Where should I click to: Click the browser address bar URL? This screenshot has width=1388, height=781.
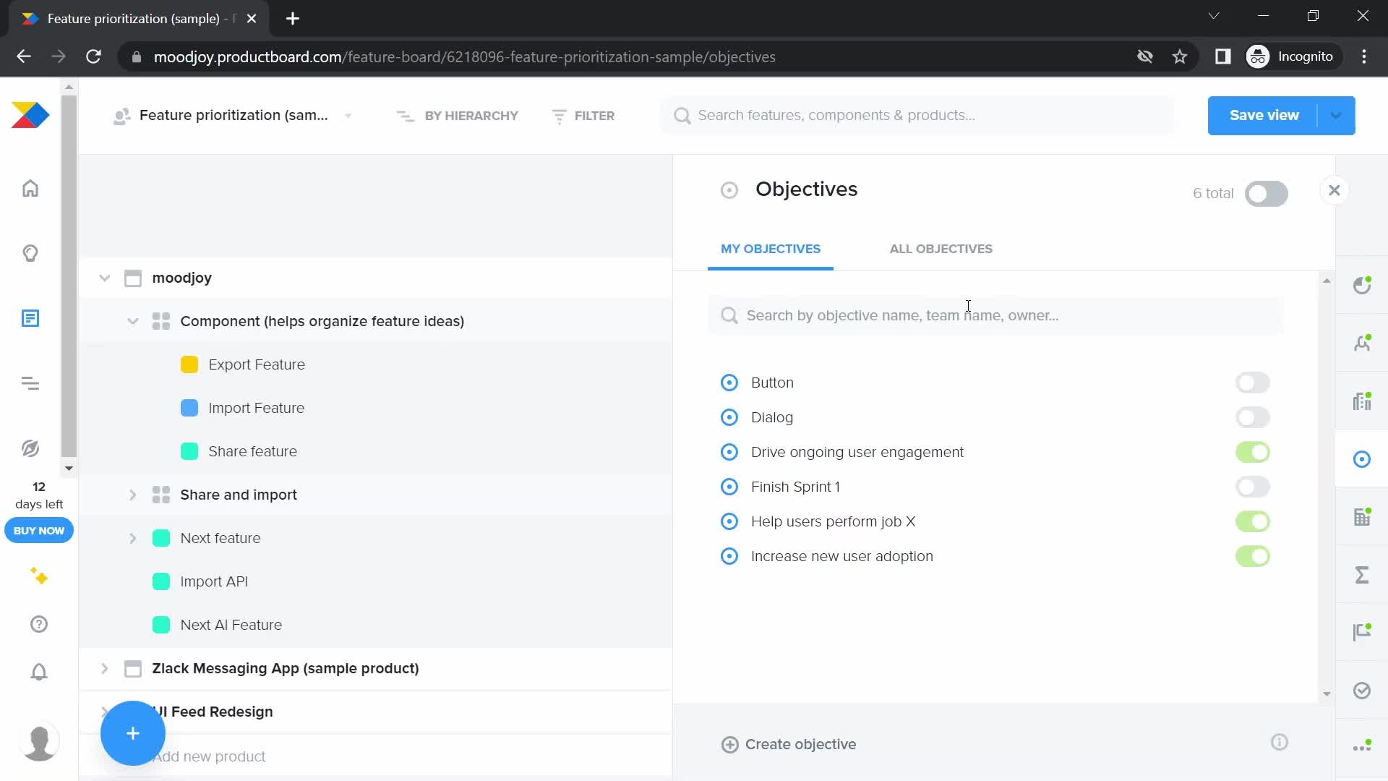[x=465, y=56]
